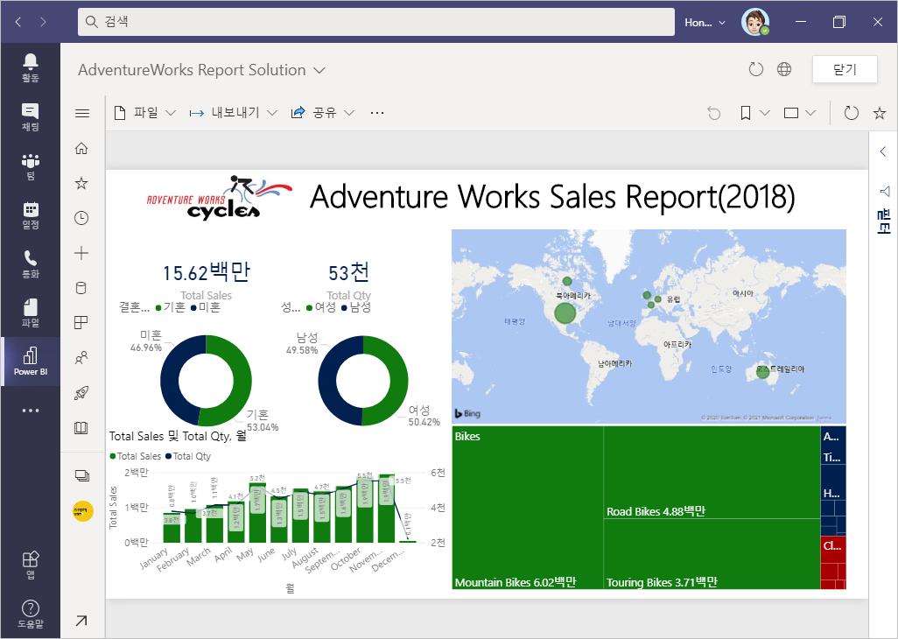Select the 남성 navy donut segment

point(327,381)
